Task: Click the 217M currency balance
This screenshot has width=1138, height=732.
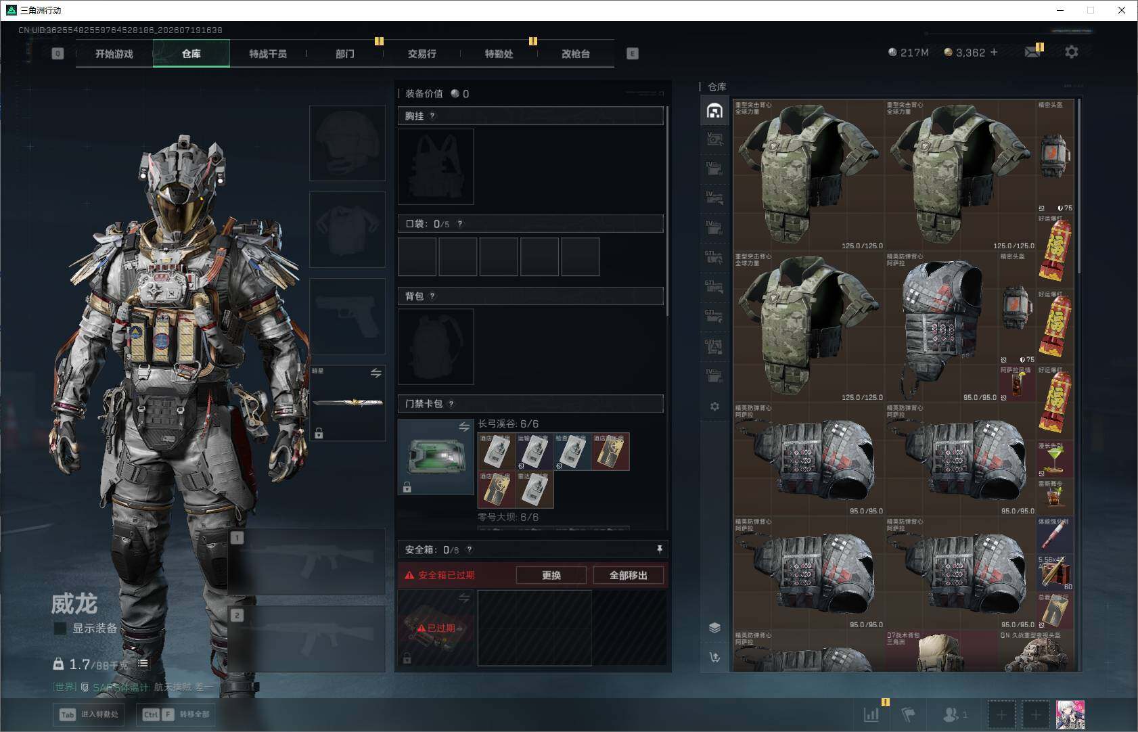Action: 909,52
